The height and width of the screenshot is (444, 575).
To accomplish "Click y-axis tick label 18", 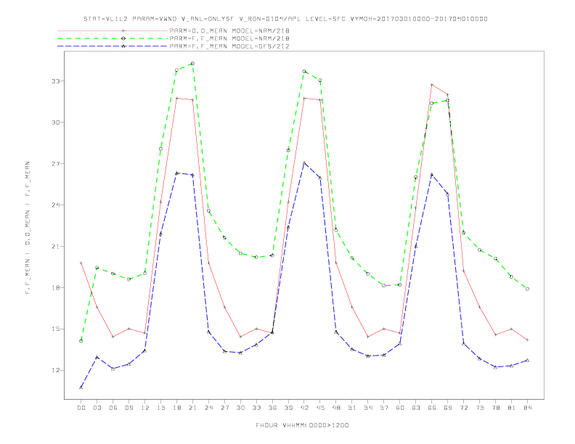I will coord(55,288).
